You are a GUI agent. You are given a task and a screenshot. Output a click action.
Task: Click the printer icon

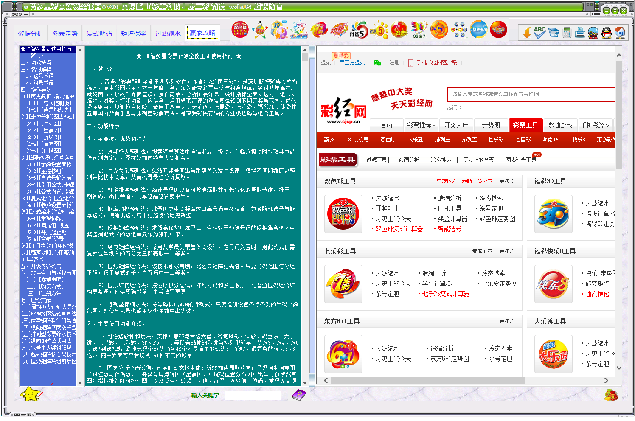(580, 32)
